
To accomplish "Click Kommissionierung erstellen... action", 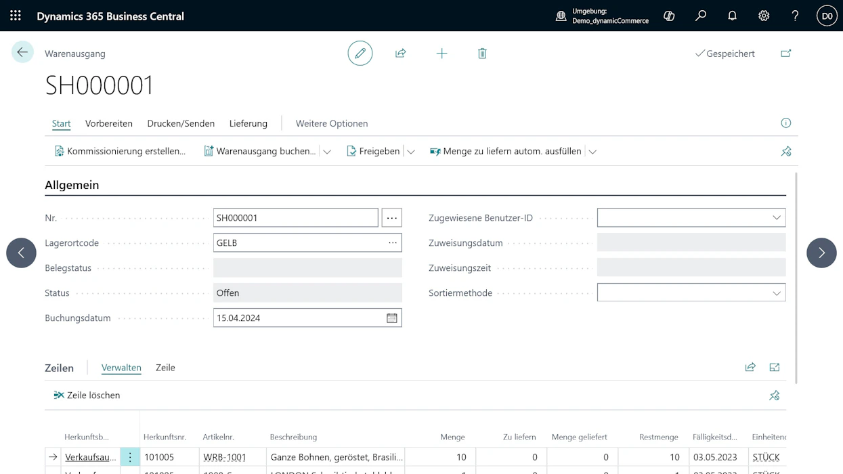I will 120,151.
